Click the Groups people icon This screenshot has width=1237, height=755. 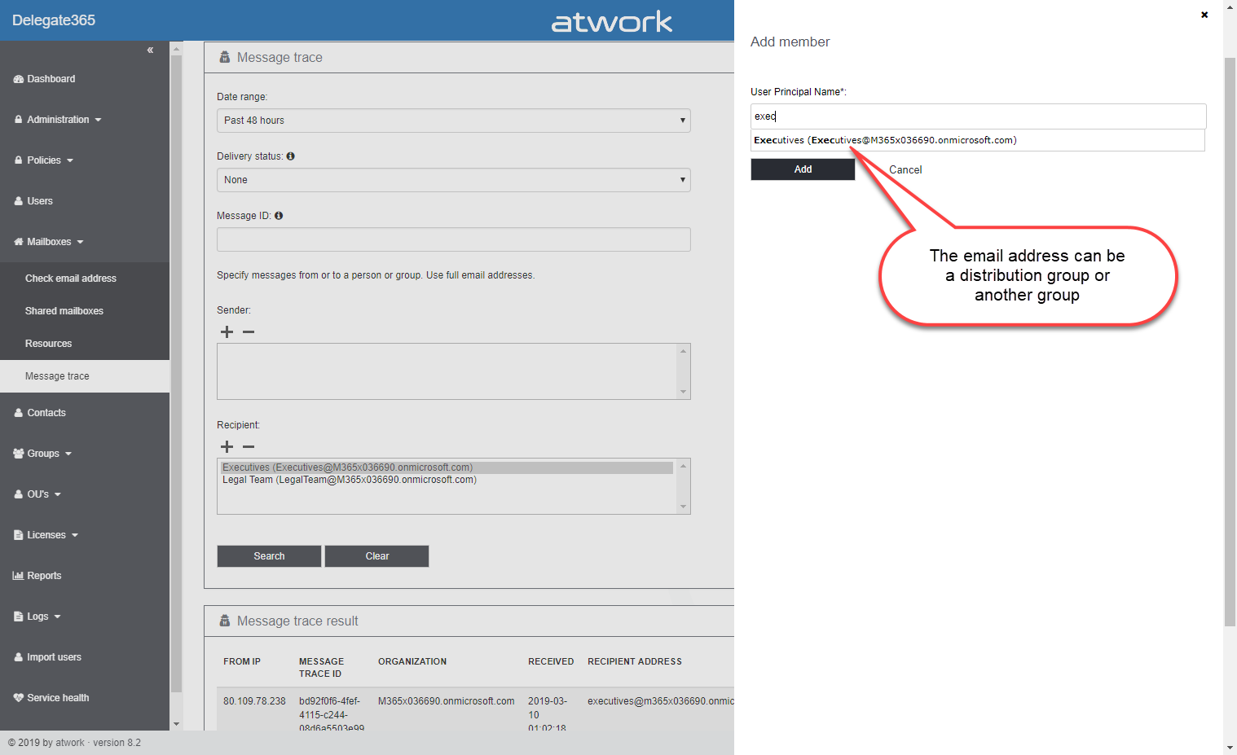coord(18,454)
